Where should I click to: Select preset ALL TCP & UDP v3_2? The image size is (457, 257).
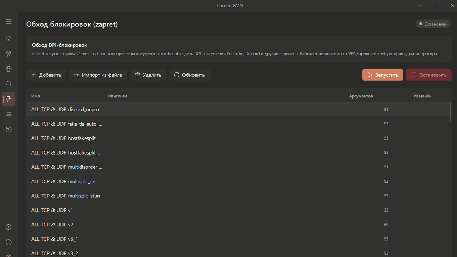238,252
